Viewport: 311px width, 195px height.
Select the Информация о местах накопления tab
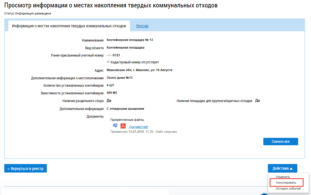[x=69, y=26]
